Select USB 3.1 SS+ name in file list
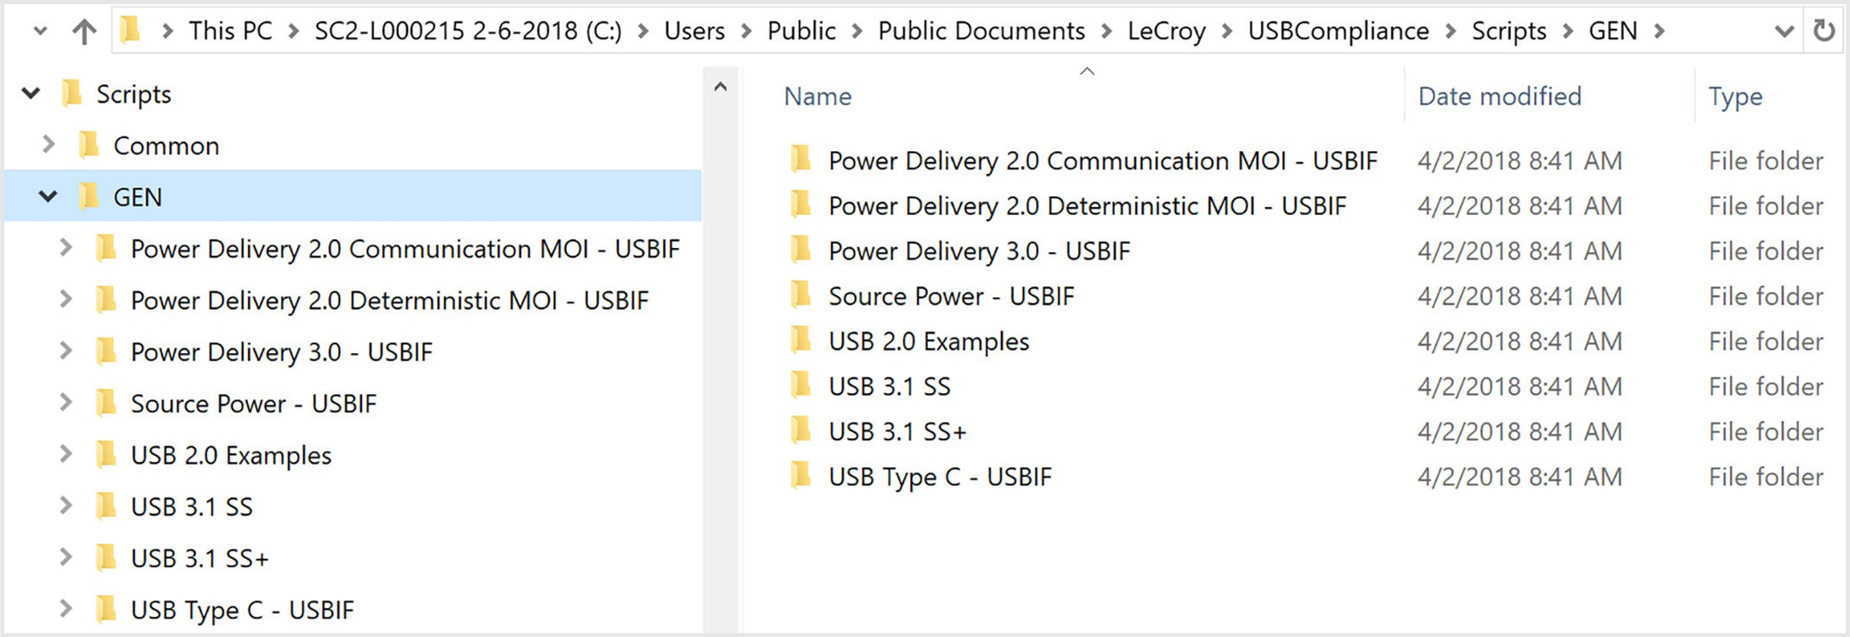The width and height of the screenshot is (1850, 637). click(897, 431)
